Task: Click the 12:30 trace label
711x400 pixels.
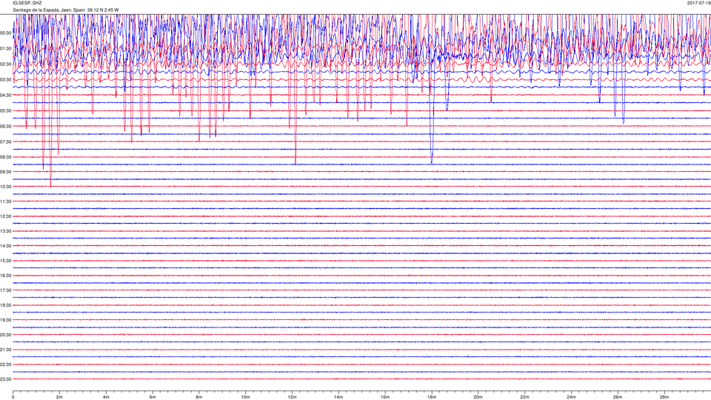Action: [6, 216]
